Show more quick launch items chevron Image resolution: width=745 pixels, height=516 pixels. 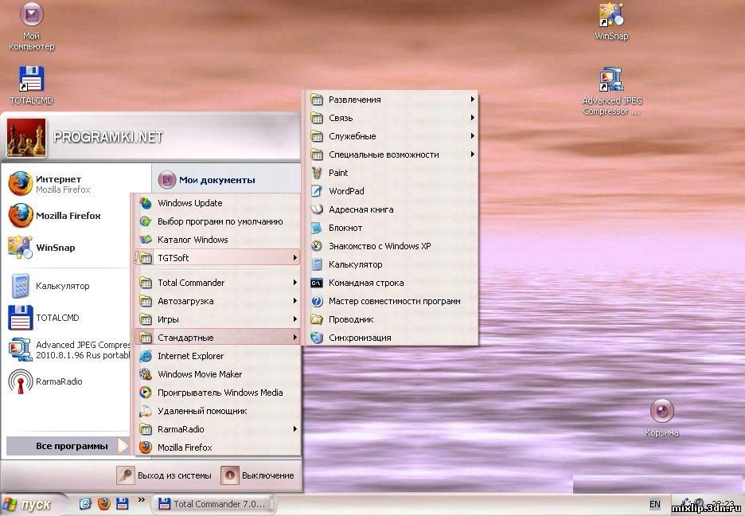141,500
